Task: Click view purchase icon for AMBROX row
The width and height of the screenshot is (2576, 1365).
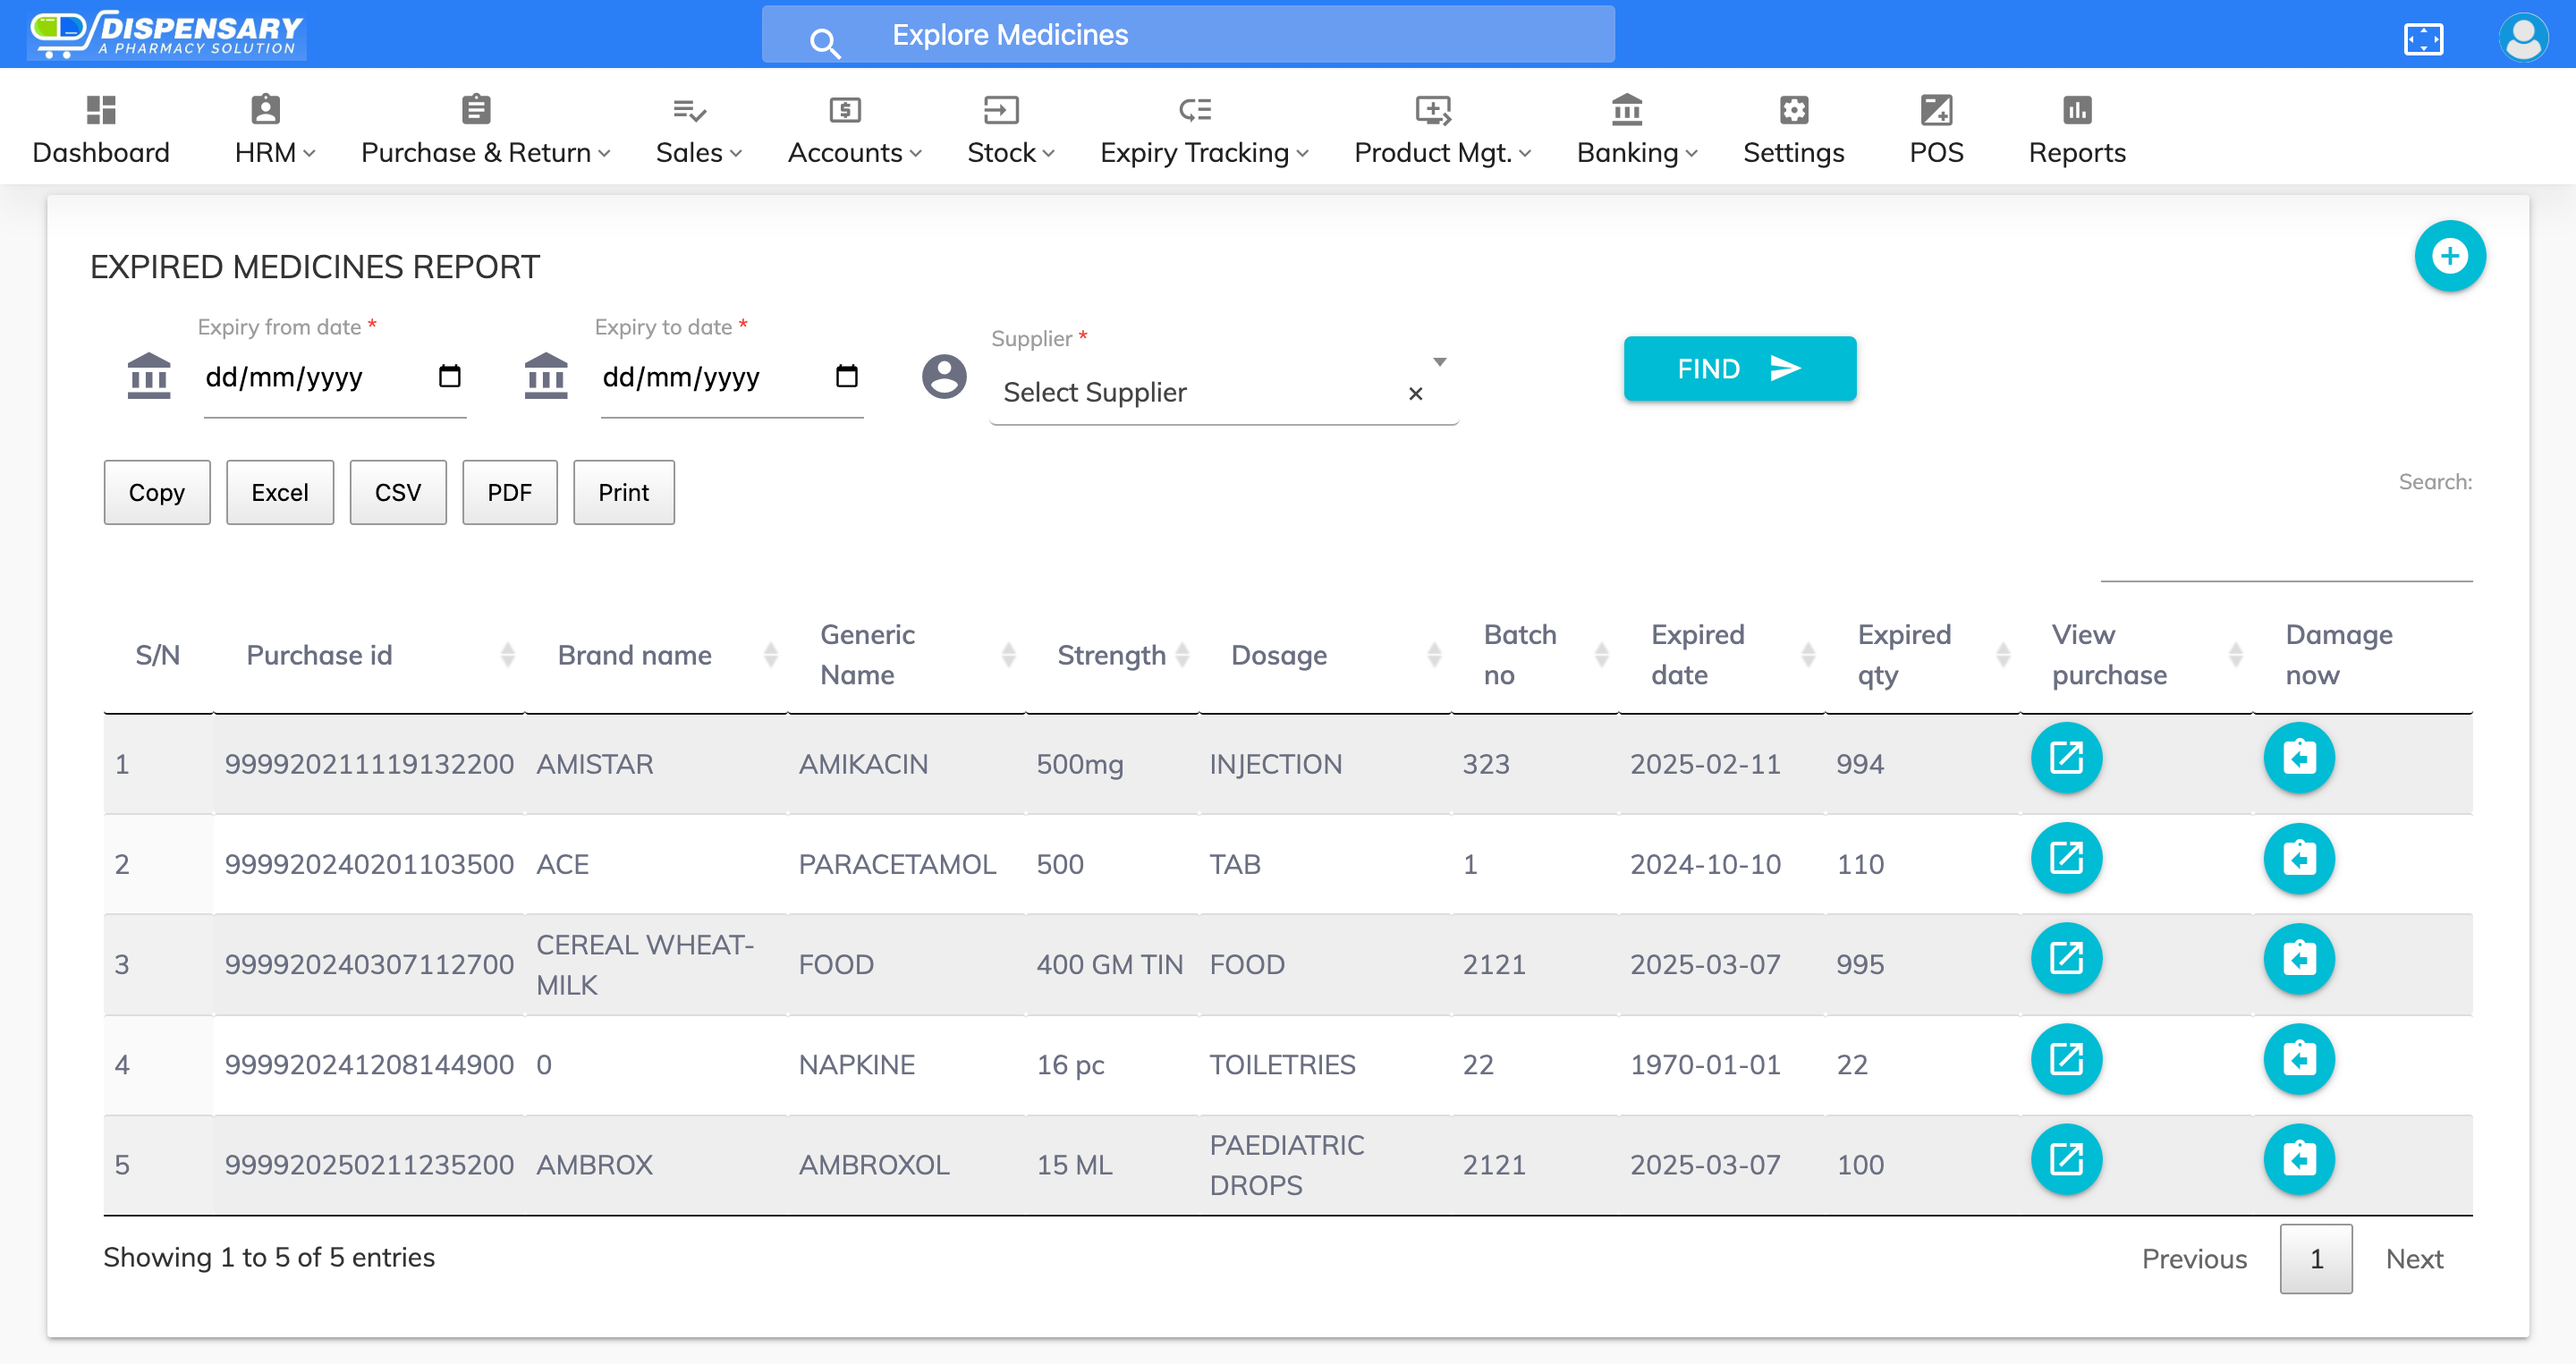Action: [x=2066, y=1159]
